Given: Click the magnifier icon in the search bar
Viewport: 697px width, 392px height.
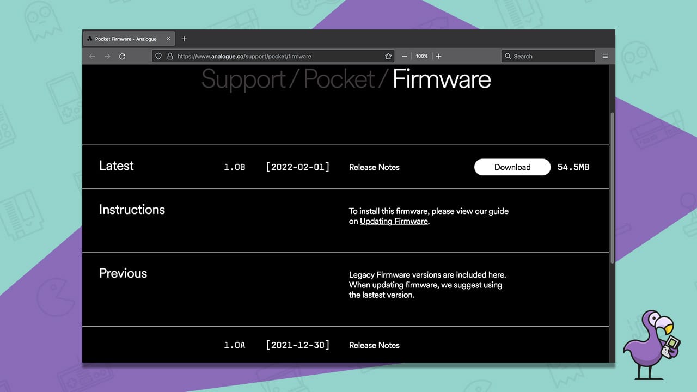Looking at the screenshot, I should [x=508, y=56].
